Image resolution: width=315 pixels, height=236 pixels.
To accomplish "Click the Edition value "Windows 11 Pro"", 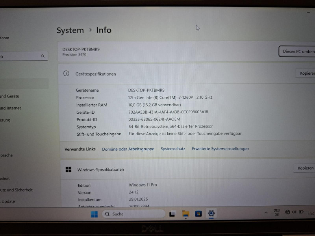I will point(143,185).
